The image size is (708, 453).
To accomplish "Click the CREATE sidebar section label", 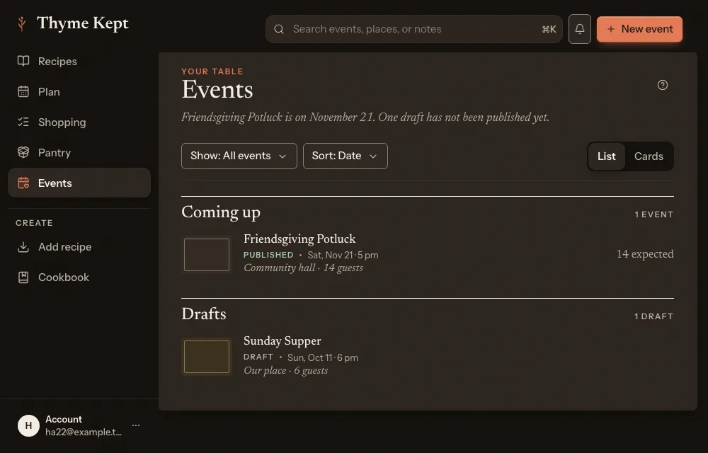I will click(x=34, y=223).
